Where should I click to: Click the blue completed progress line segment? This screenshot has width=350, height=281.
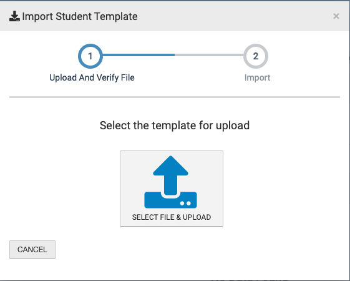point(139,55)
